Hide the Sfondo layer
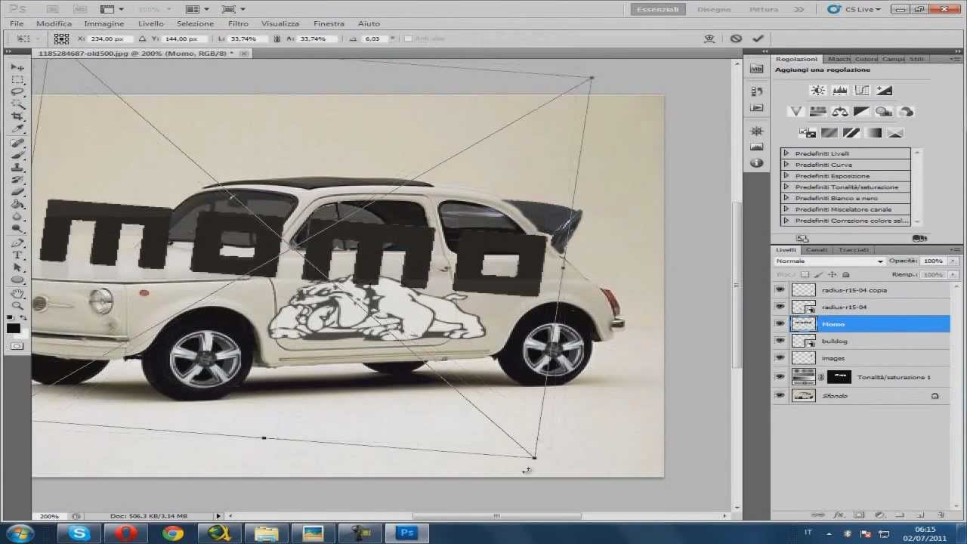The image size is (967, 544). (x=780, y=395)
